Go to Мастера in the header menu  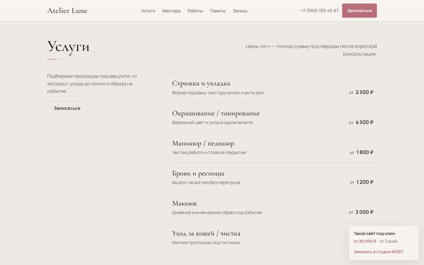pyautogui.click(x=171, y=11)
